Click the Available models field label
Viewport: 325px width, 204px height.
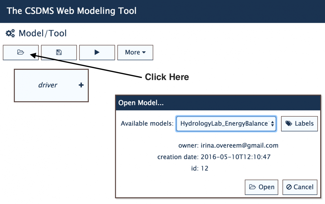(x=147, y=124)
